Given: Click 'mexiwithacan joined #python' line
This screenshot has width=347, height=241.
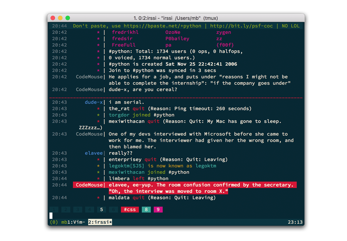Looking at the screenshot, I should pos(149,172).
